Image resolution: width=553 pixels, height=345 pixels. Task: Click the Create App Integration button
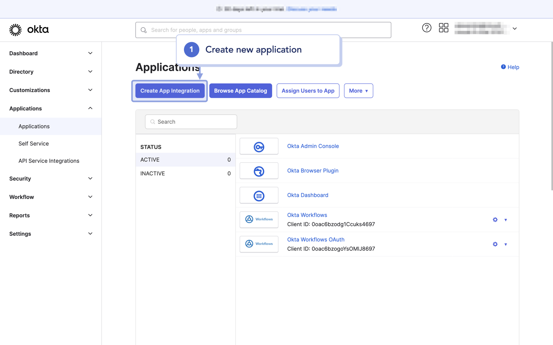click(169, 90)
